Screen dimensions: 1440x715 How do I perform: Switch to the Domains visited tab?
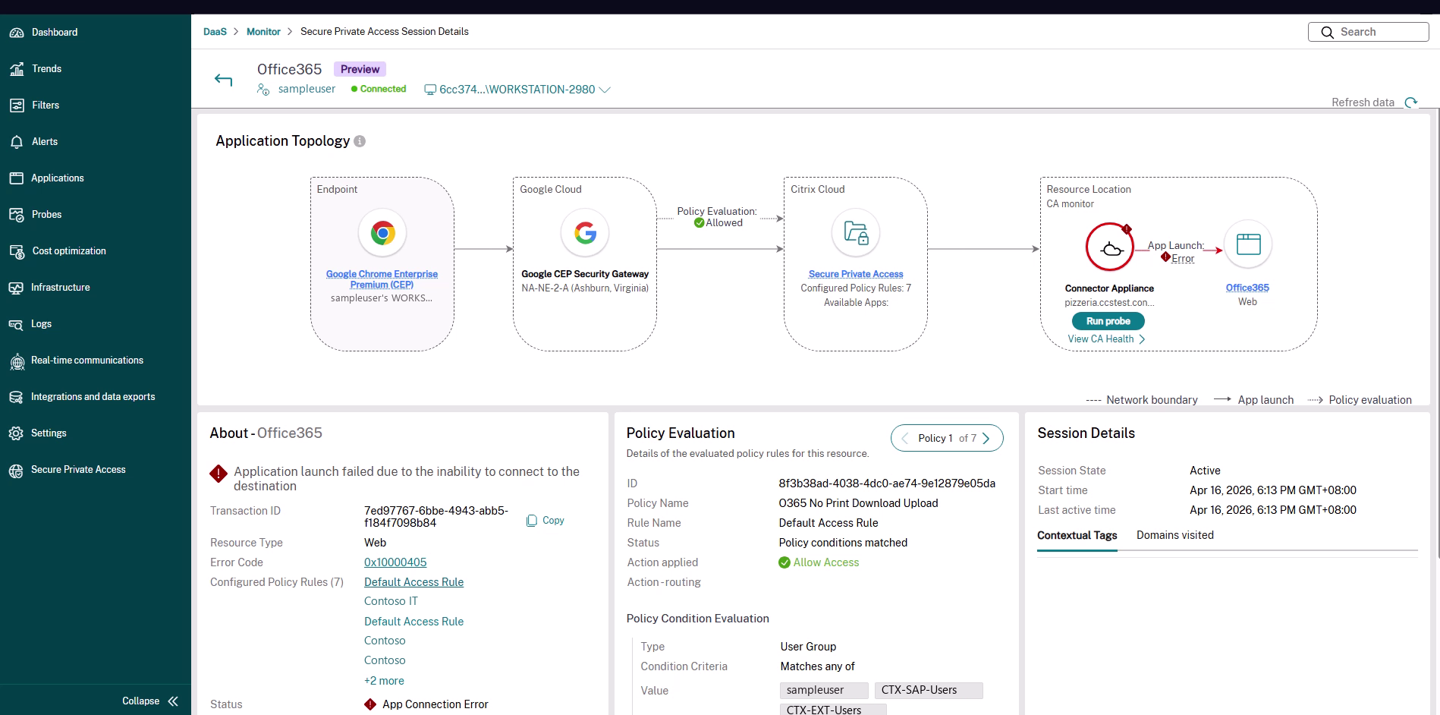point(1174,535)
